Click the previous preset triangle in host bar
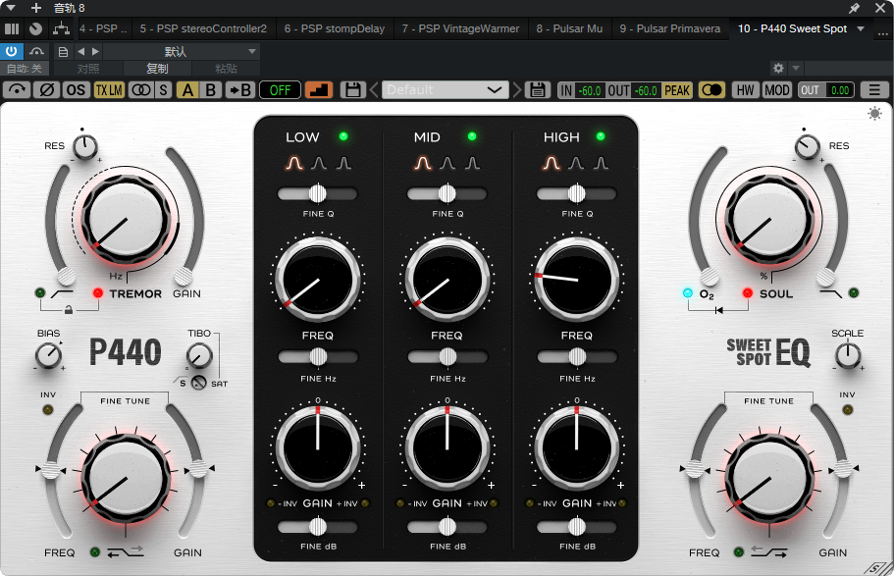The image size is (894, 576). [x=81, y=51]
